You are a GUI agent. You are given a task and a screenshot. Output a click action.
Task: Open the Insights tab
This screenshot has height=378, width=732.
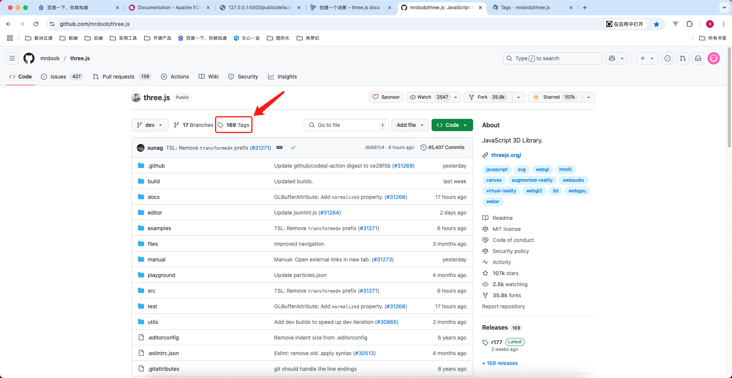(283, 77)
